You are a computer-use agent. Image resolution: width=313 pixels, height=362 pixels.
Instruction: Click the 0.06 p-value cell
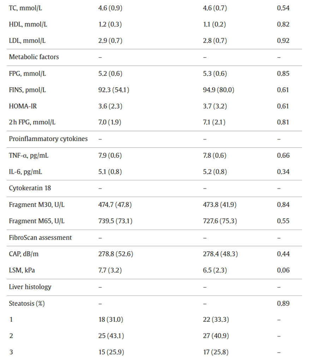pos(283,270)
